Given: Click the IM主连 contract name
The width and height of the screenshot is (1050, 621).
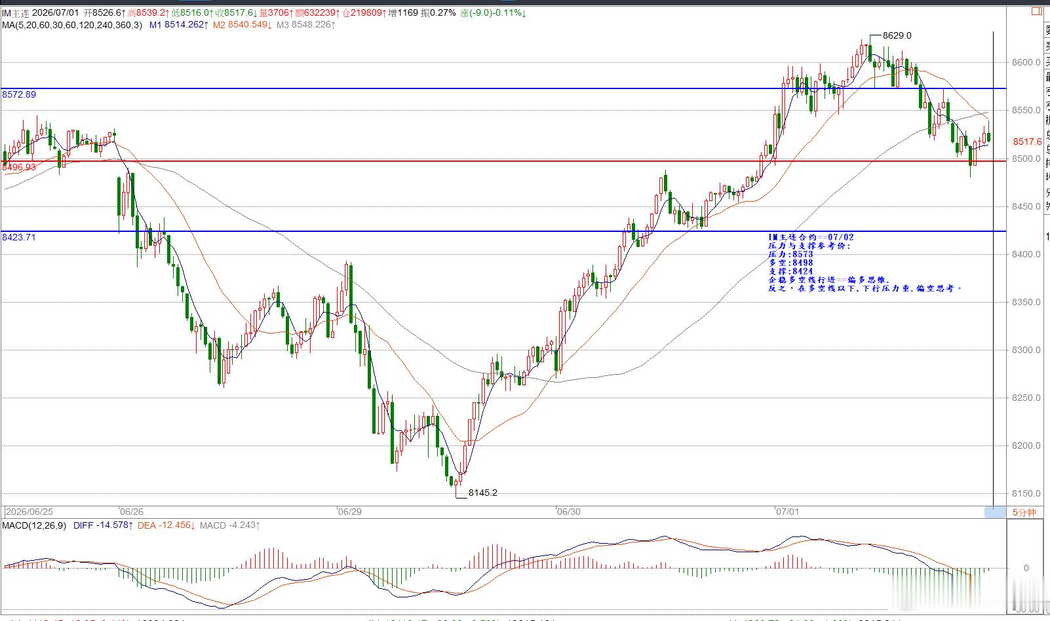Looking at the screenshot, I should point(15,13).
